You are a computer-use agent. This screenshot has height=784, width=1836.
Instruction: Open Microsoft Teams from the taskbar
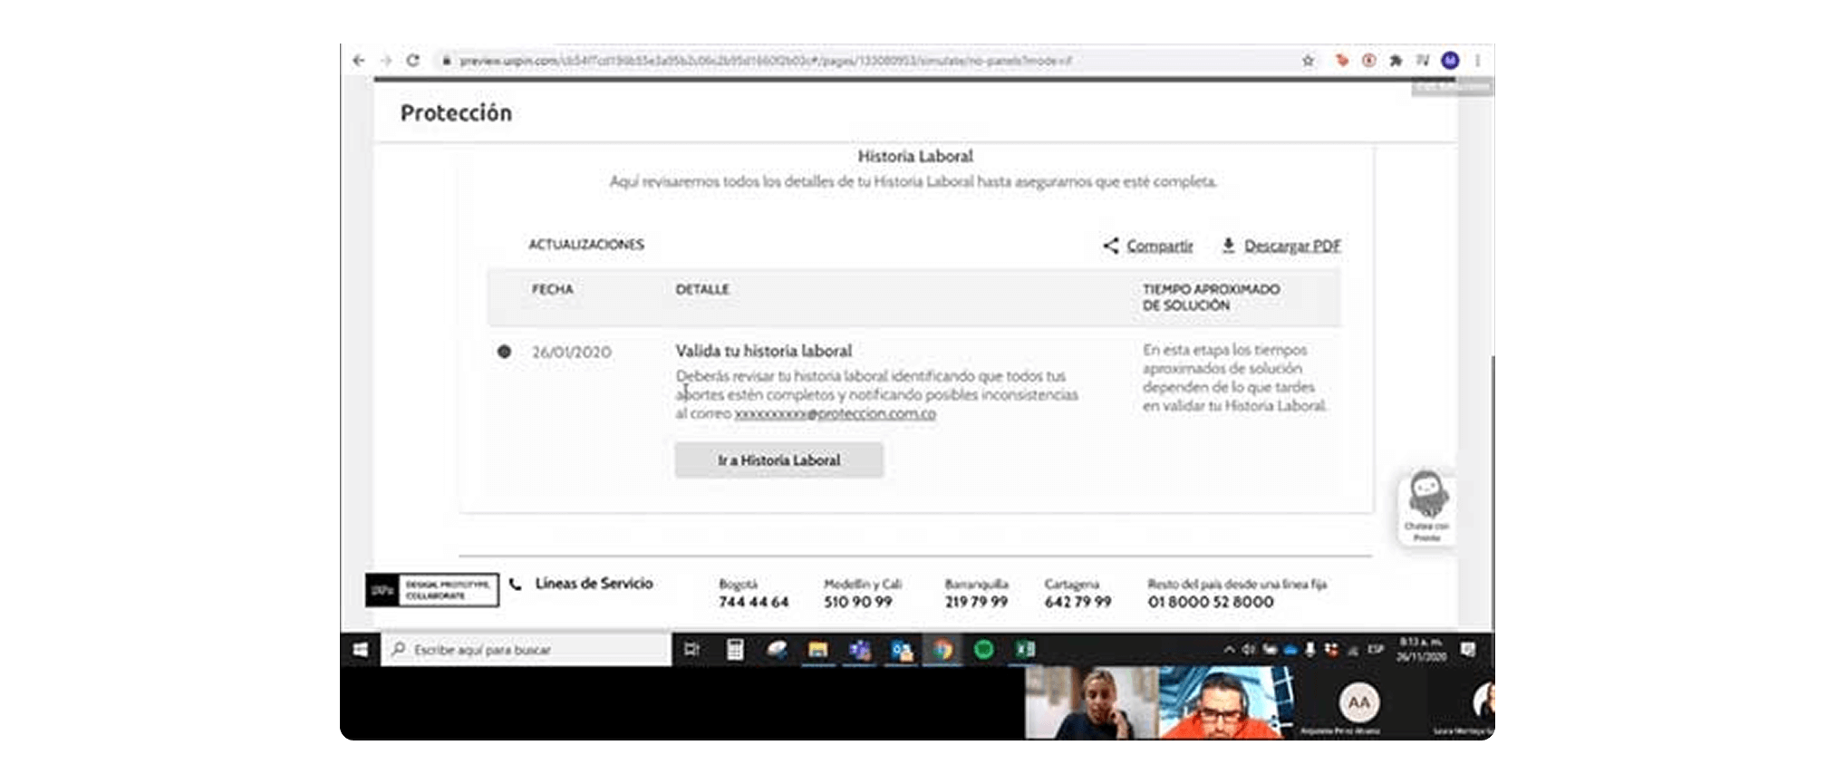pyautogui.click(x=859, y=650)
